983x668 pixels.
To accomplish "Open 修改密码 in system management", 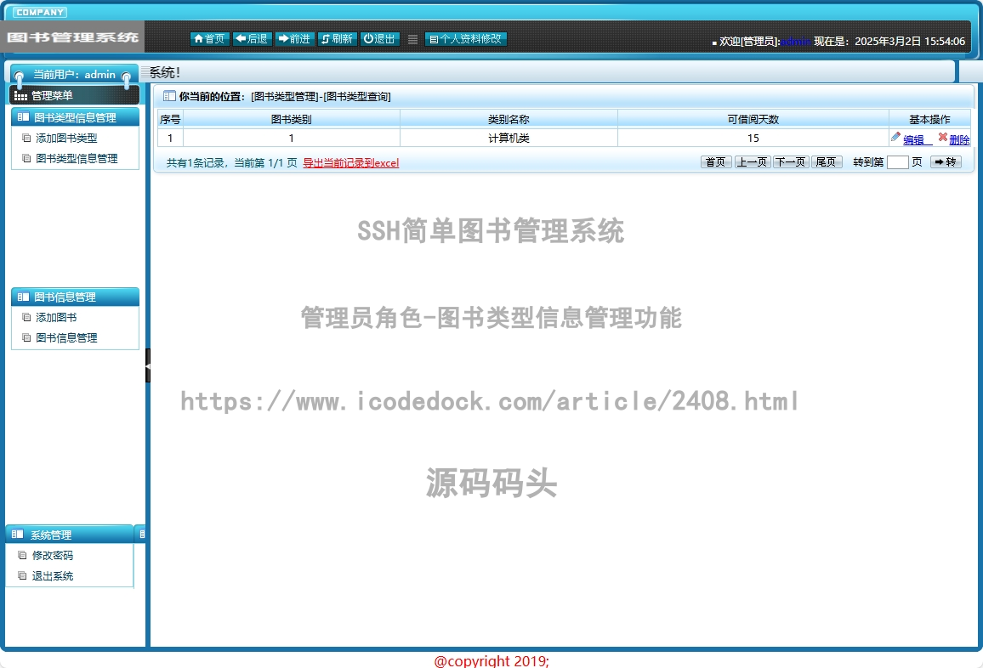I will (53, 556).
